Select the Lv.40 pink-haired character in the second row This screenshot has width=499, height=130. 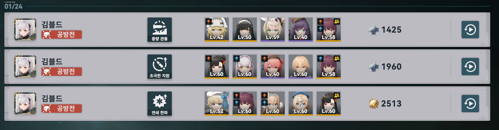pos(272,67)
